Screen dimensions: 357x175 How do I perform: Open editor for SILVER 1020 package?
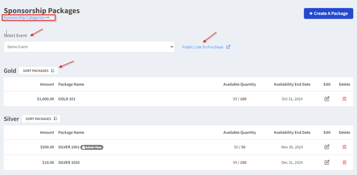[x=327, y=162]
